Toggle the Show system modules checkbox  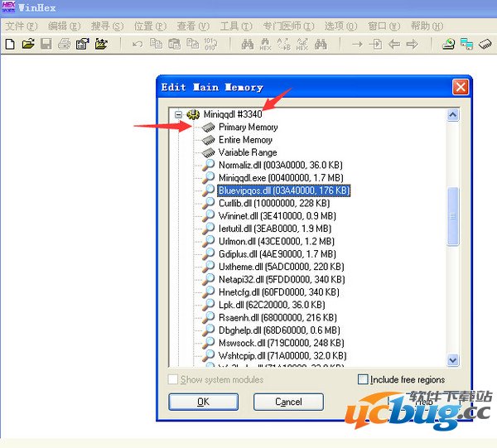(x=173, y=379)
